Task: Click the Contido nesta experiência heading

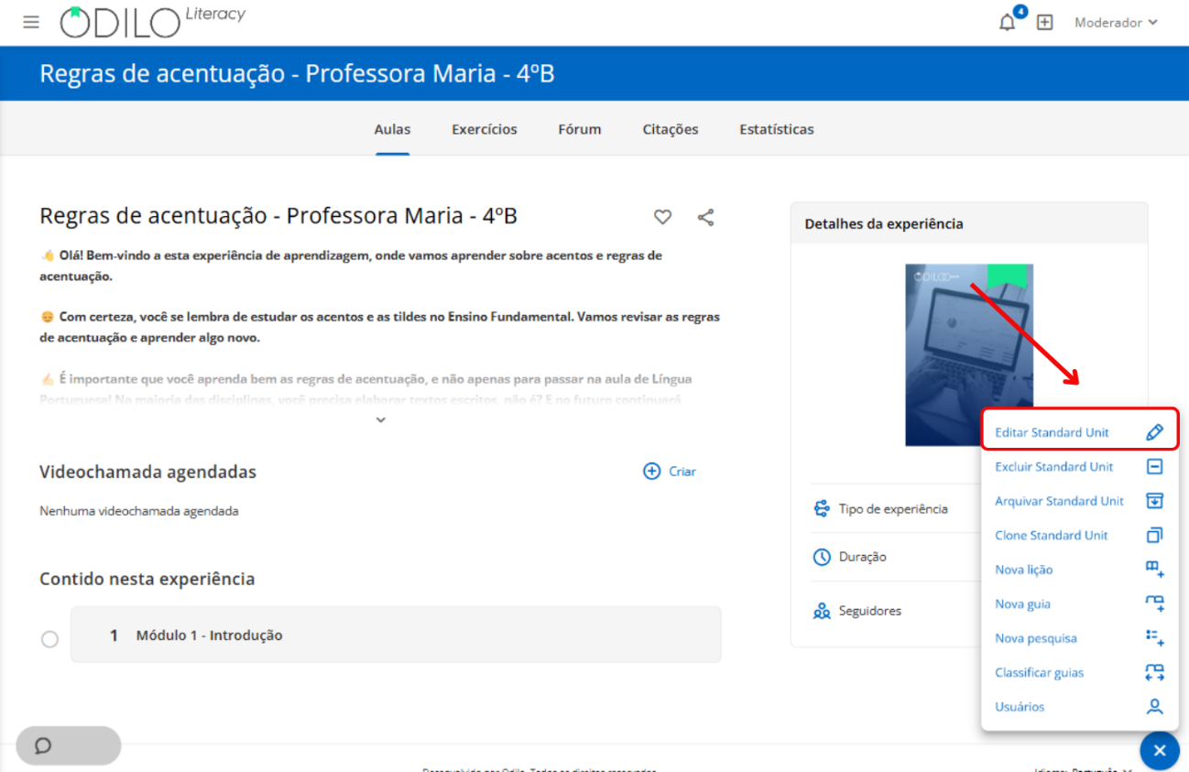Action: (x=147, y=579)
